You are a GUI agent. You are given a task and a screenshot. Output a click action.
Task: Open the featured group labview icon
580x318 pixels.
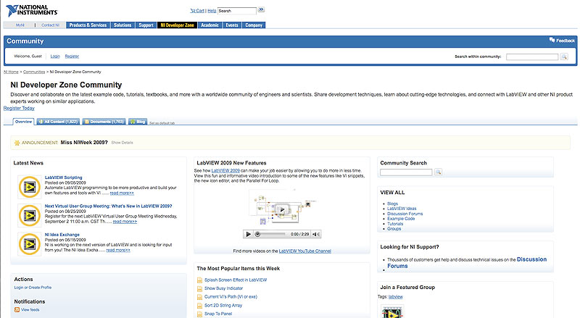(x=392, y=311)
